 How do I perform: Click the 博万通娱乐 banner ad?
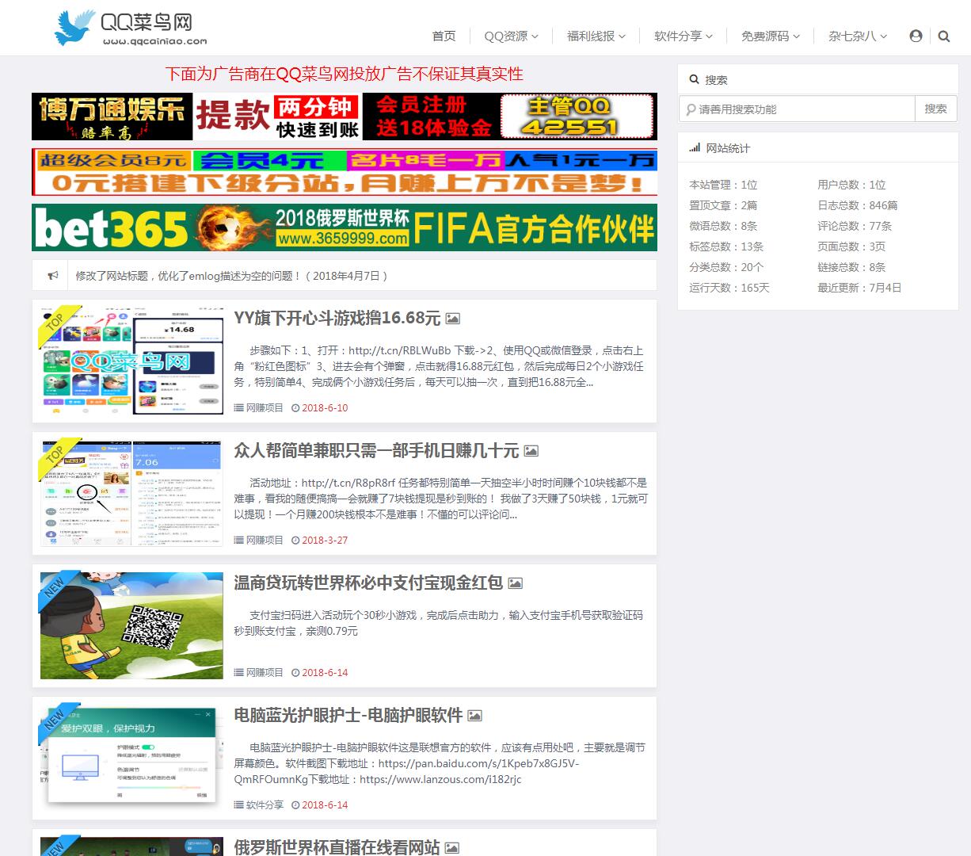tap(345, 117)
